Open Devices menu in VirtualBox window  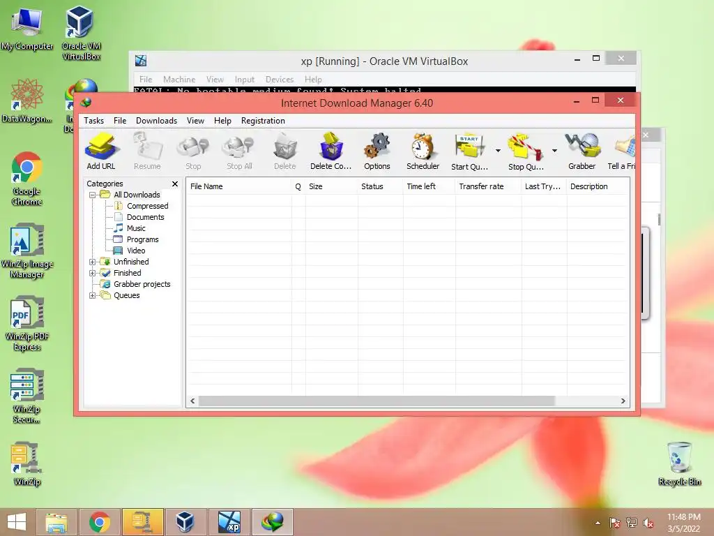pos(280,80)
